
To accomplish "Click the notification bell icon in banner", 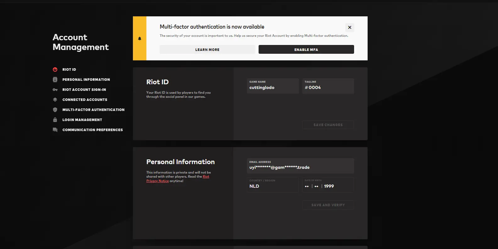I will tap(140, 38).
